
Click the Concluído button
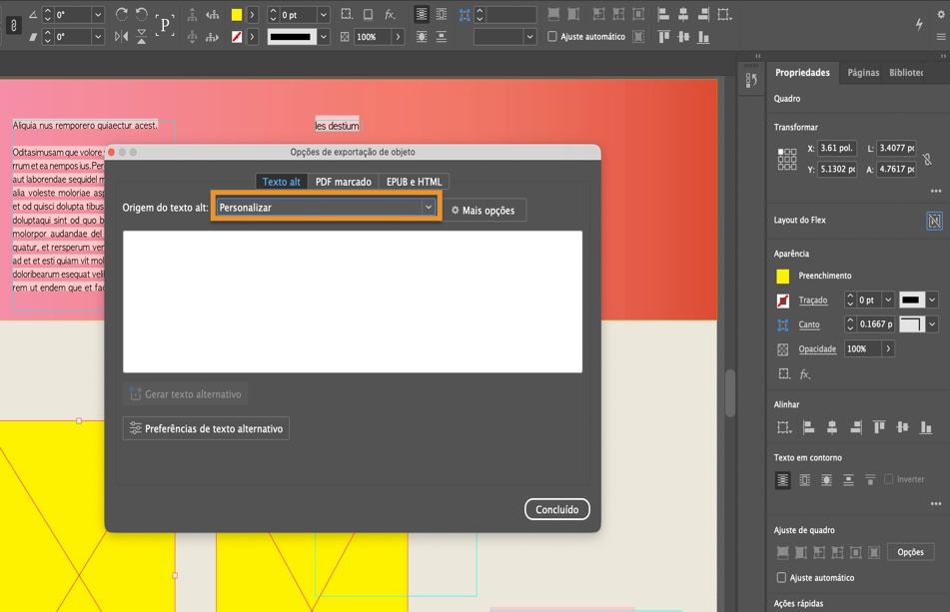point(556,510)
